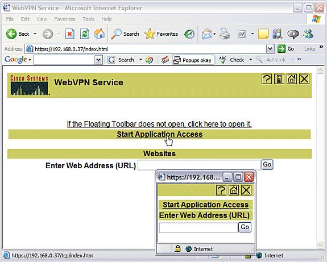Click the Research books icon

coord(278,34)
